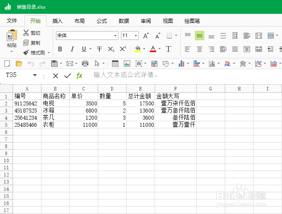Click the formula bar input field
The image size is (282, 214).
point(186,75)
